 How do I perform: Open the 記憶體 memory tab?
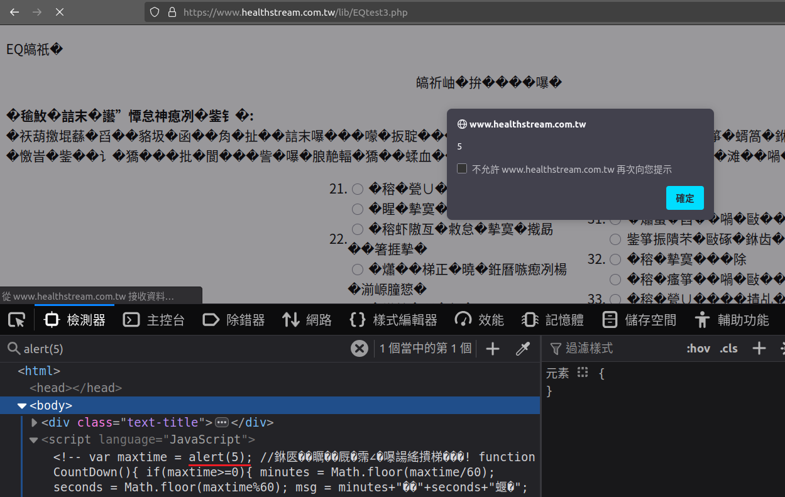552,320
